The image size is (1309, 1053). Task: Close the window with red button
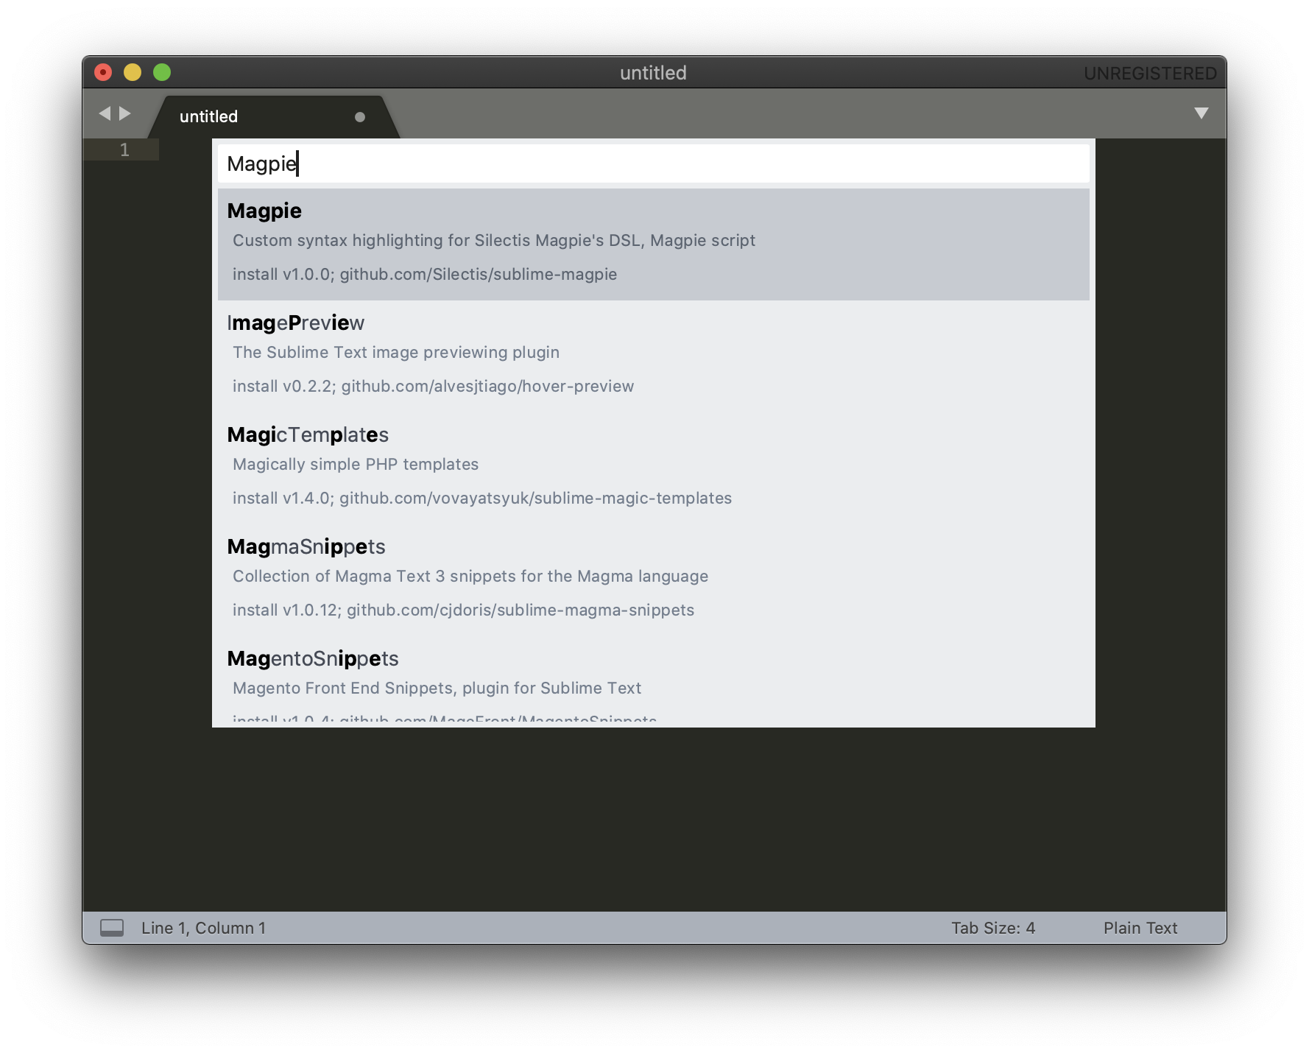(x=103, y=72)
